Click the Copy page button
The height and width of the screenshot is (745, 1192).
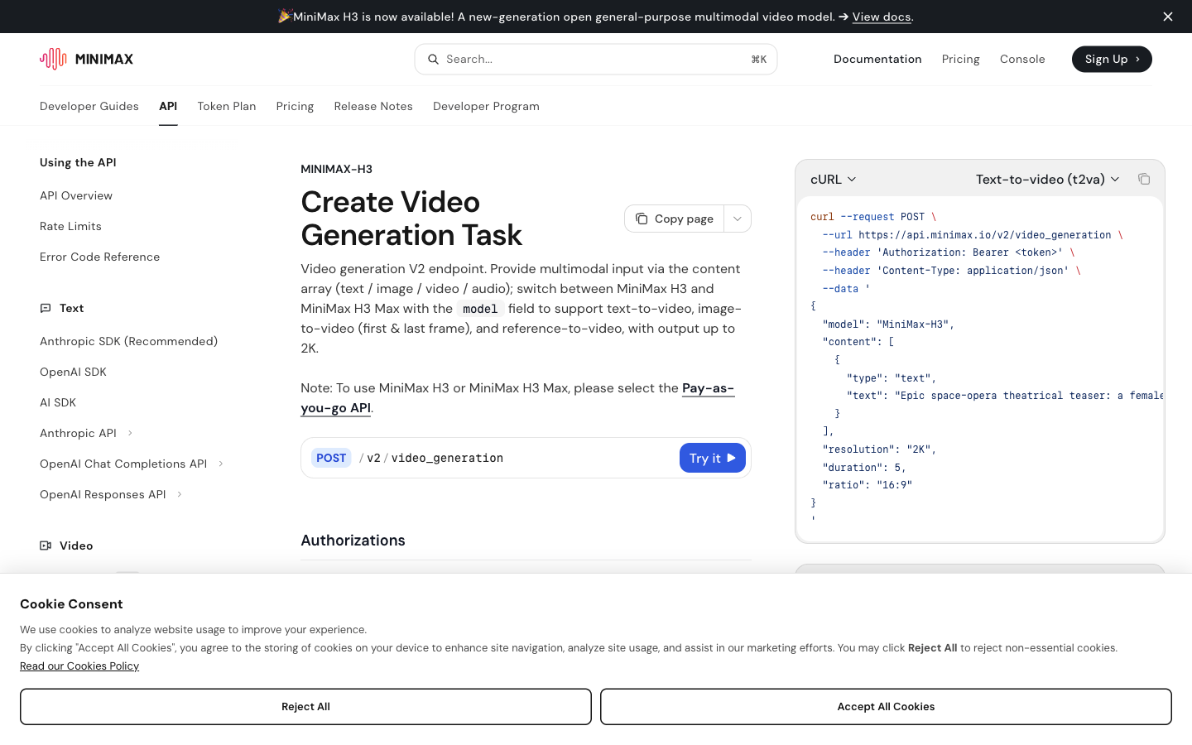click(675, 219)
